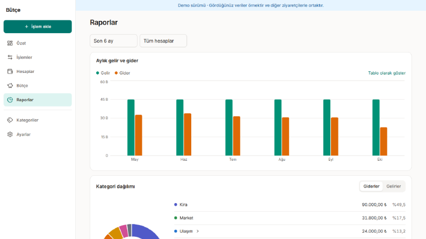Screen dimensions: 426x239
Task: Click the Raporlar page heading
Action: 104,23
